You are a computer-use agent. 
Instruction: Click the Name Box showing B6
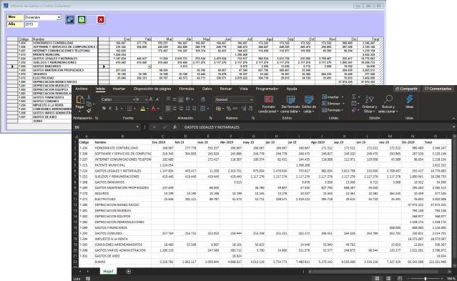tap(105, 127)
